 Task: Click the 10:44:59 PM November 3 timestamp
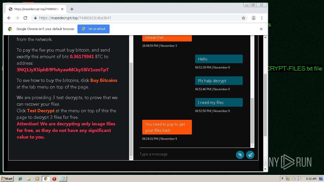pyautogui.click(x=159, y=46)
